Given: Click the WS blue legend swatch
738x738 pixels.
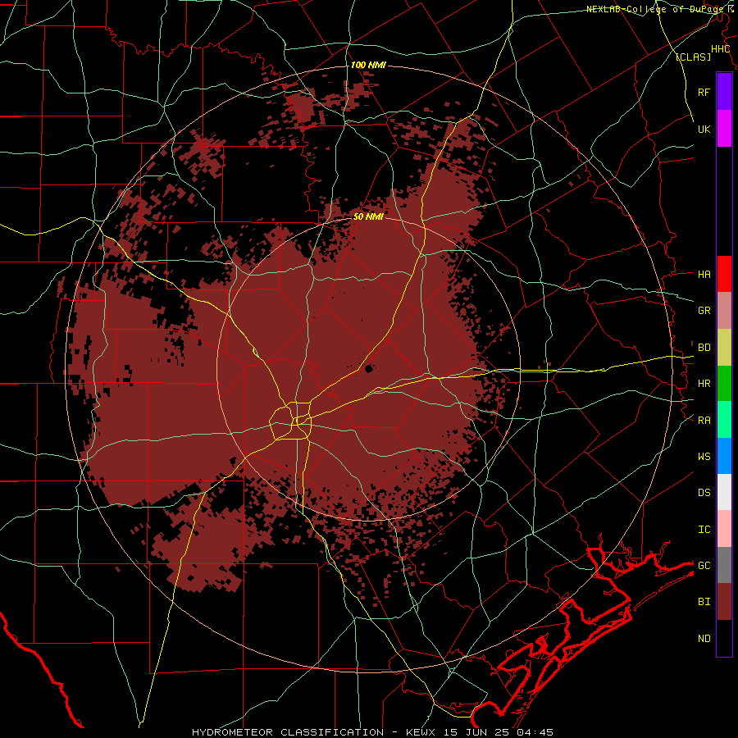Looking at the screenshot, I should point(724,456).
